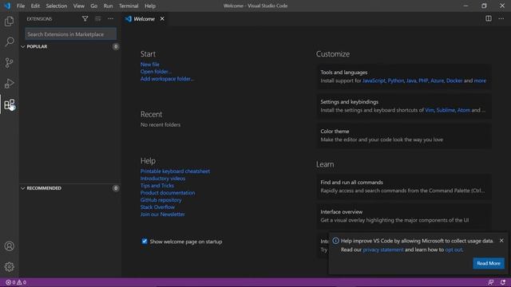
Task: Restore down the VS Code window
Action: point(484,6)
